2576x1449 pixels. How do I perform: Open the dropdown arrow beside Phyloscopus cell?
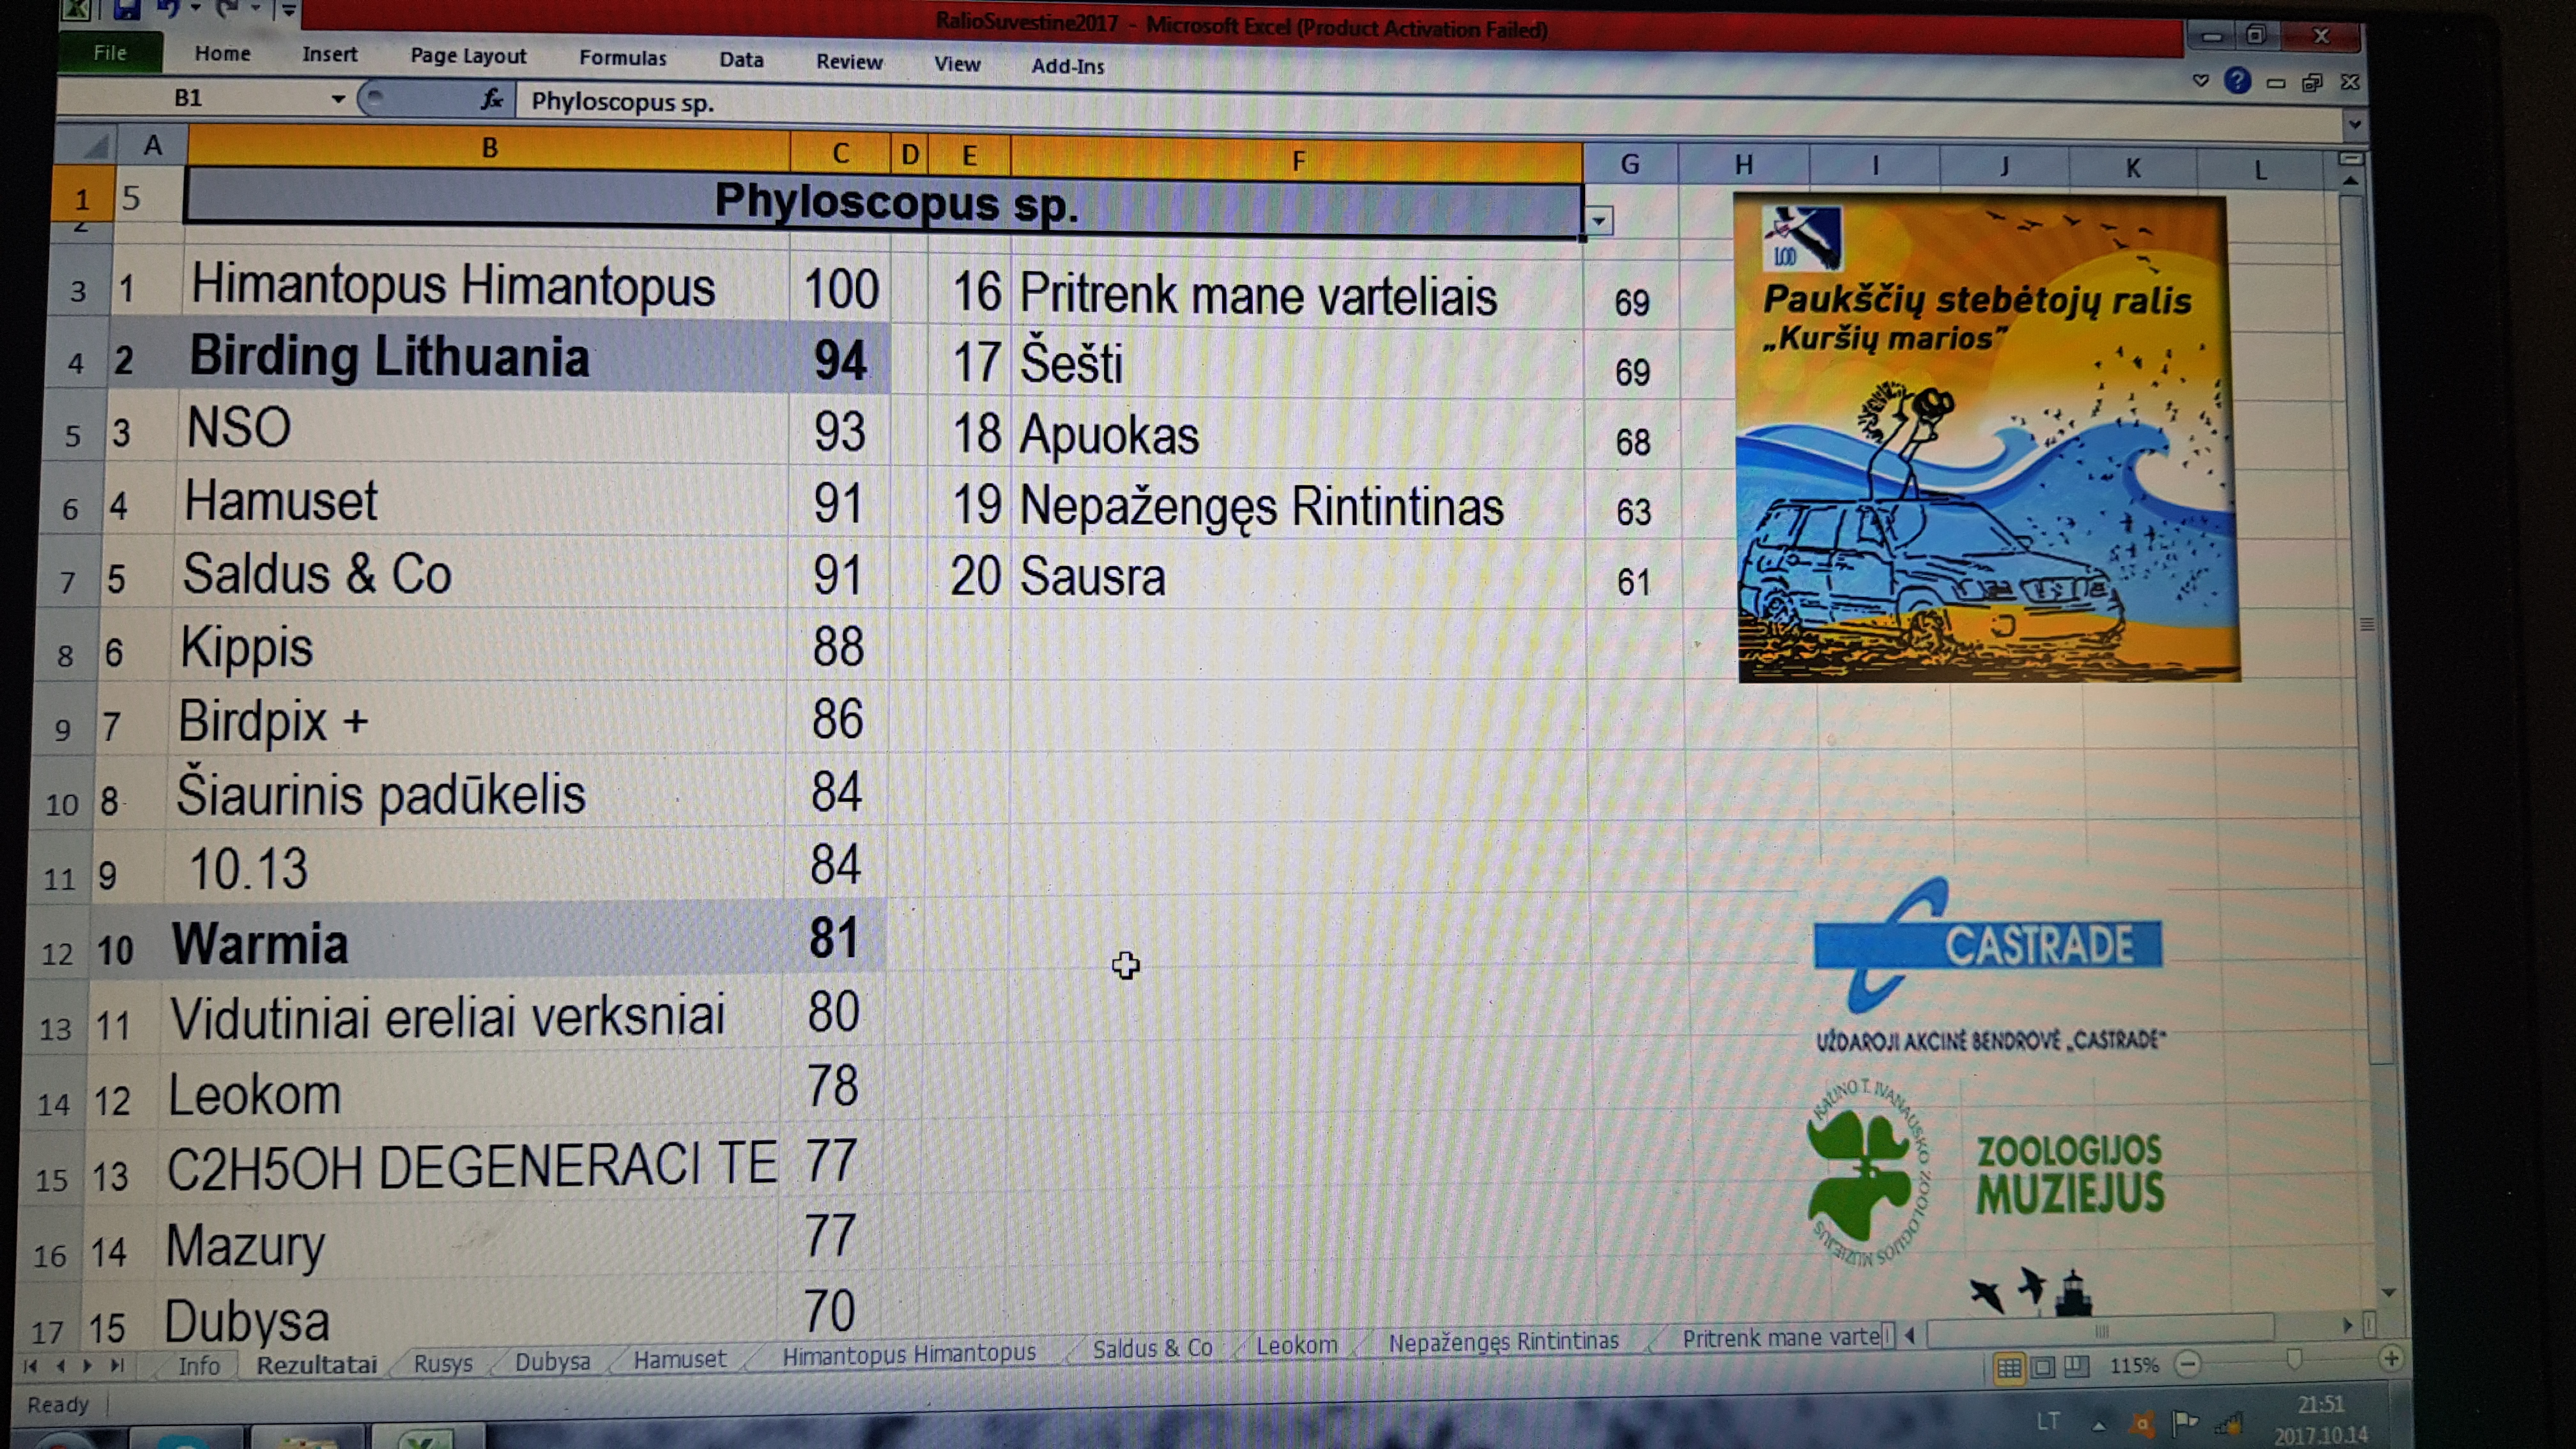point(1599,221)
